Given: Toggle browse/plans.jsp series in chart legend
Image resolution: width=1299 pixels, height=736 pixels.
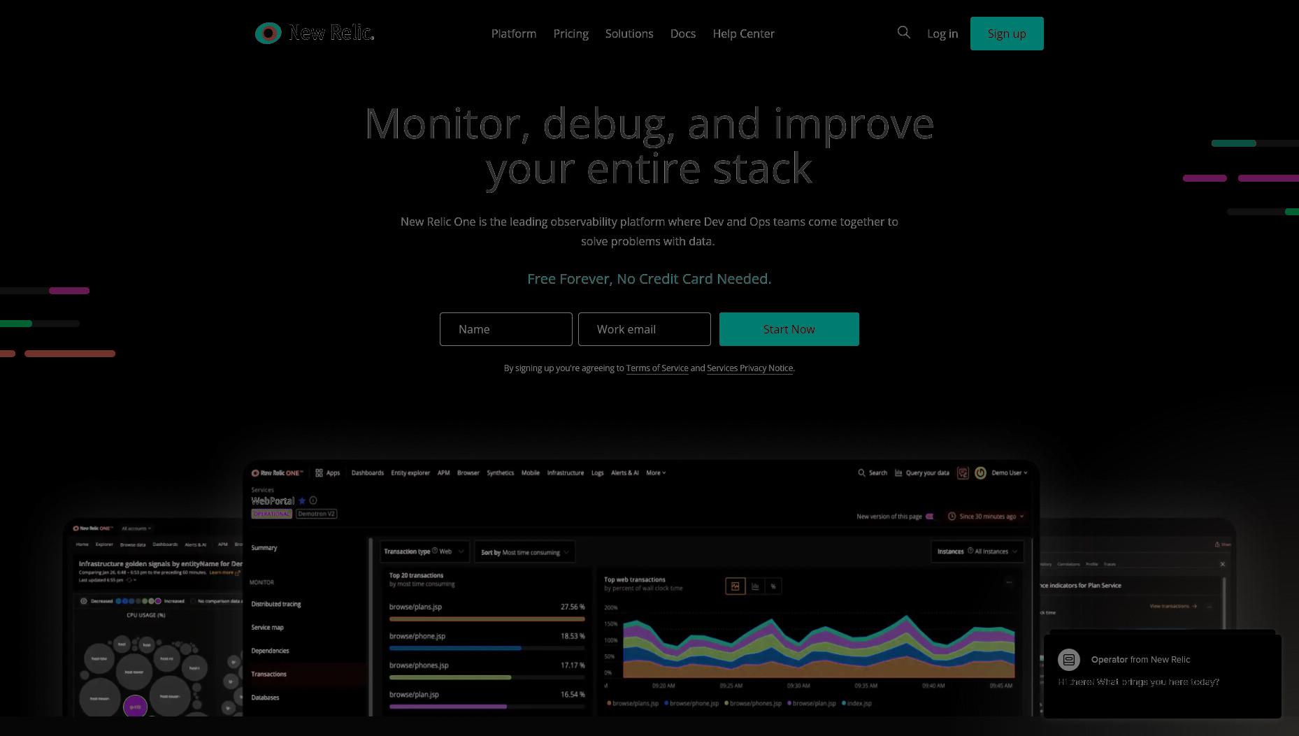Looking at the screenshot, I should click(x=633, y=703).
